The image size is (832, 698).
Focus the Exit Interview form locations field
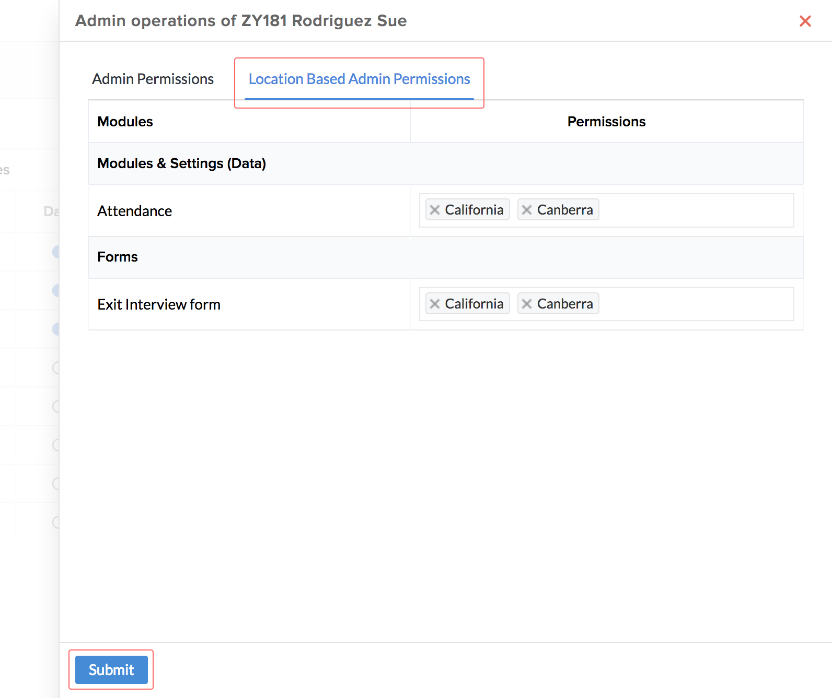[695, 304]
